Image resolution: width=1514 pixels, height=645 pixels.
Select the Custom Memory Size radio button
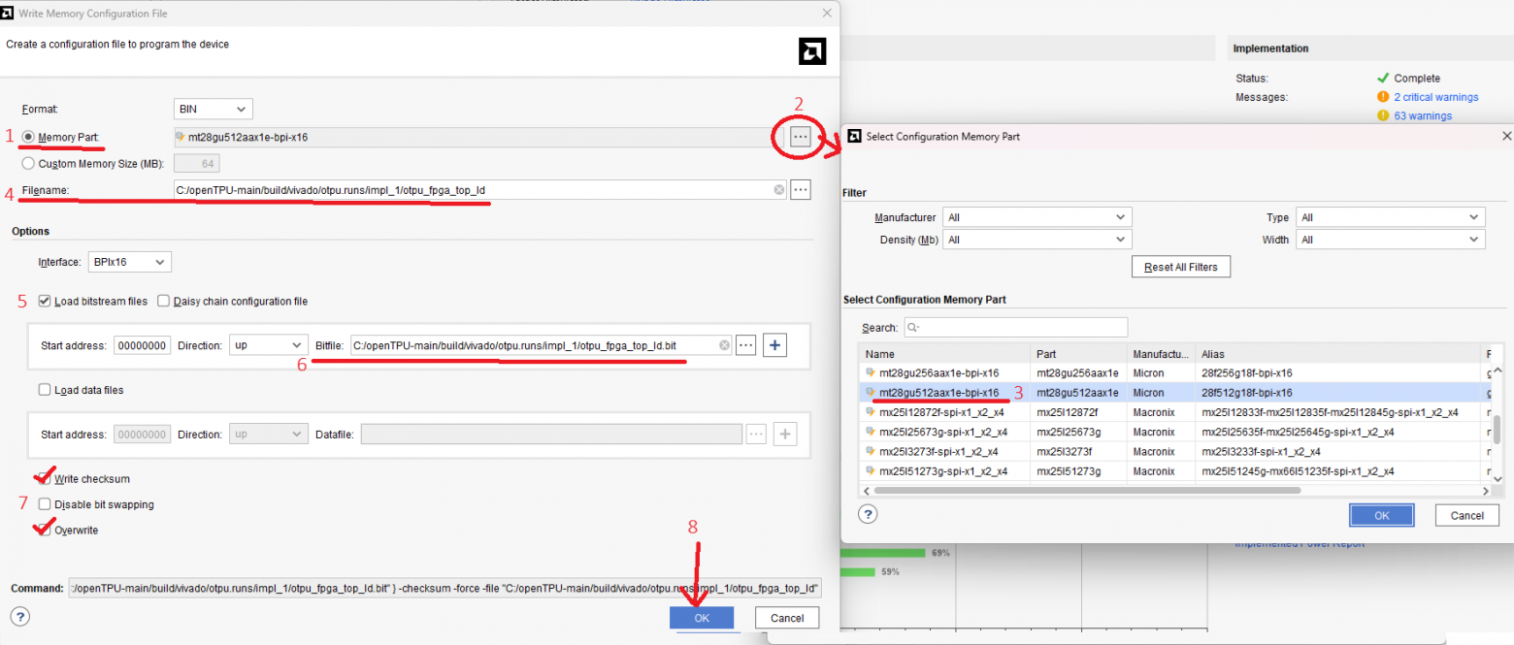[x=29, y=164]
